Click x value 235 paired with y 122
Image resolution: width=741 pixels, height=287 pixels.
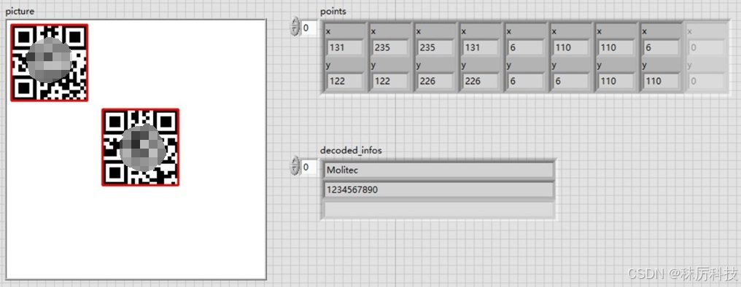tap(390, 47)
